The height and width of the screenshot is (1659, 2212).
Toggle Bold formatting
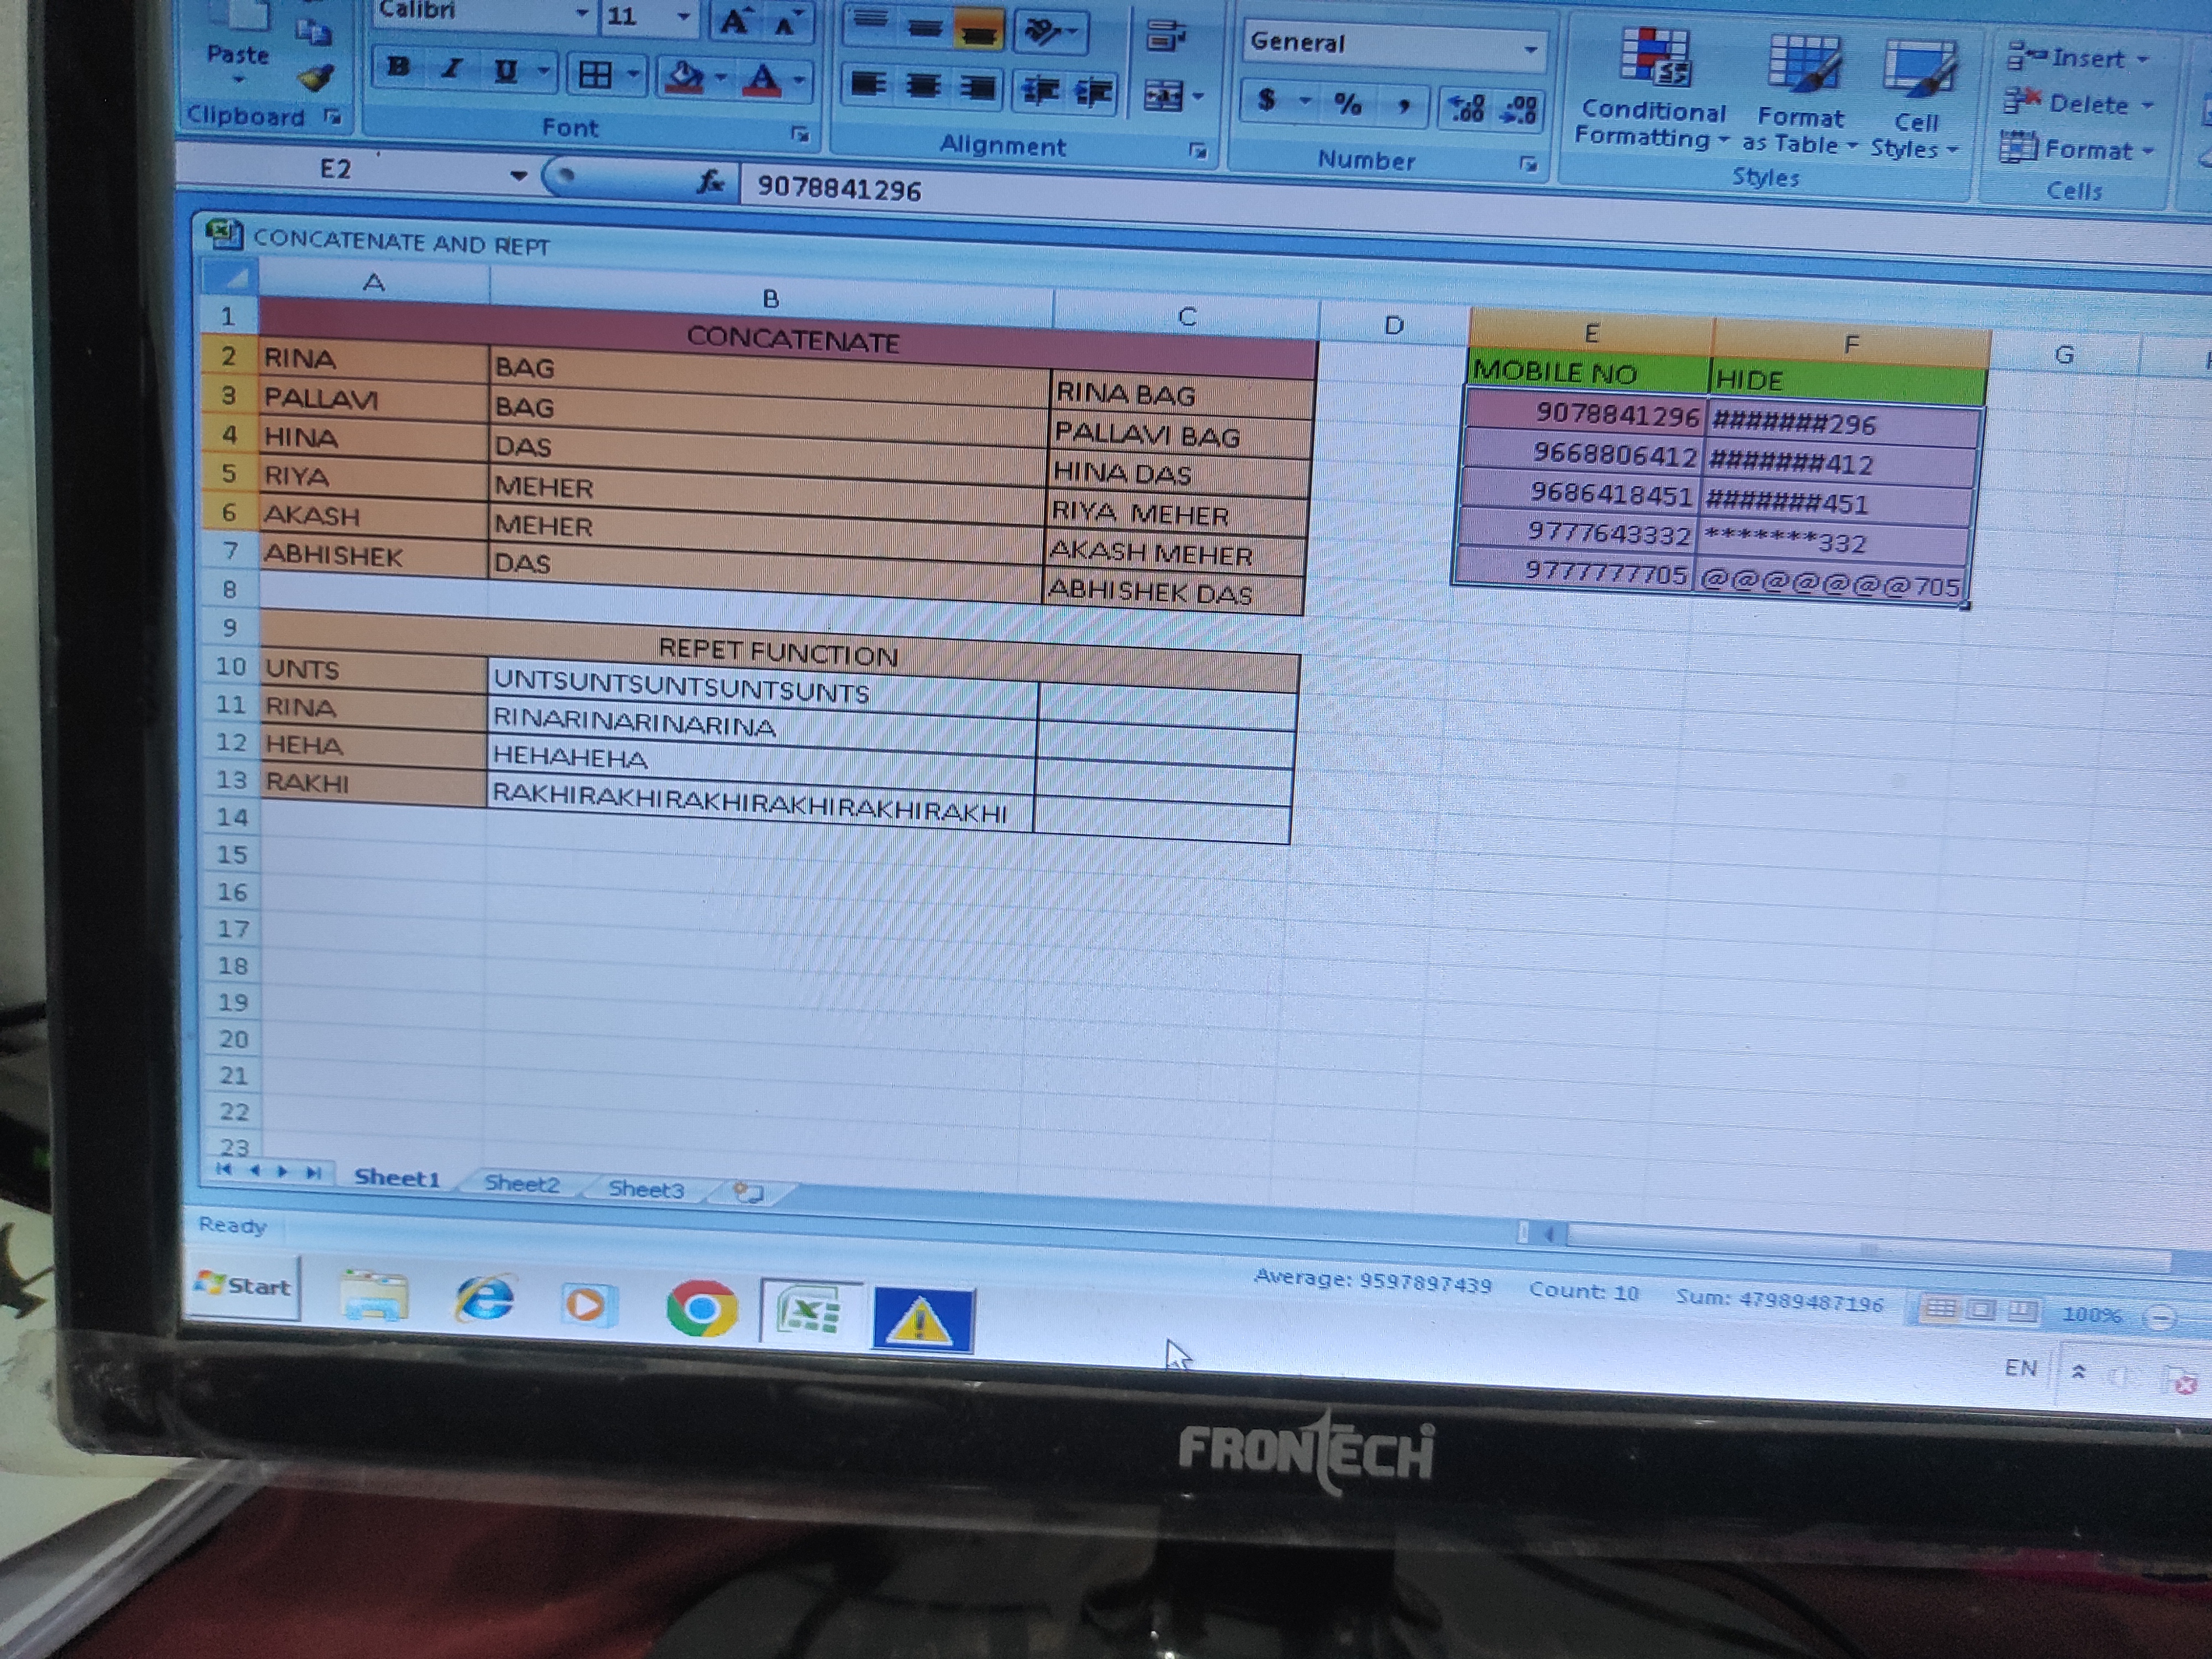tap(399, 67)
